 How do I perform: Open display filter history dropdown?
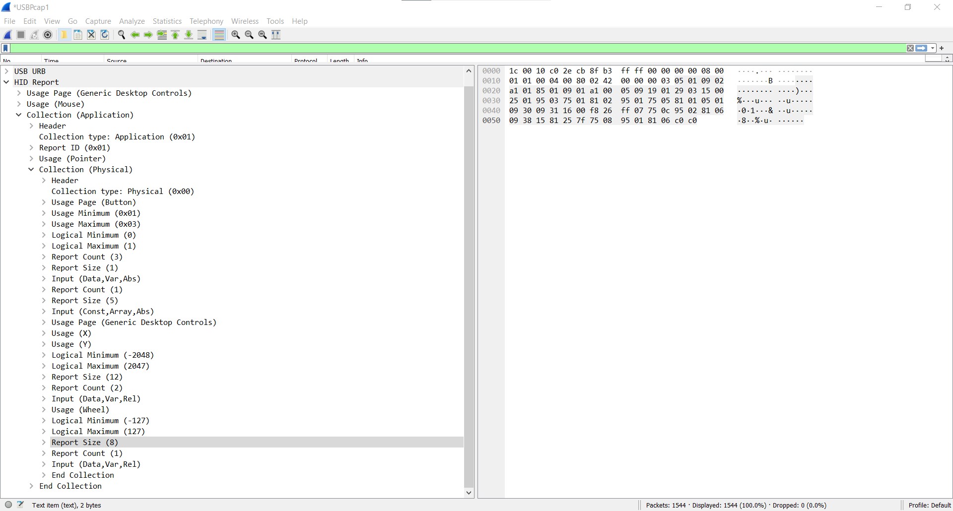point(933,48)
